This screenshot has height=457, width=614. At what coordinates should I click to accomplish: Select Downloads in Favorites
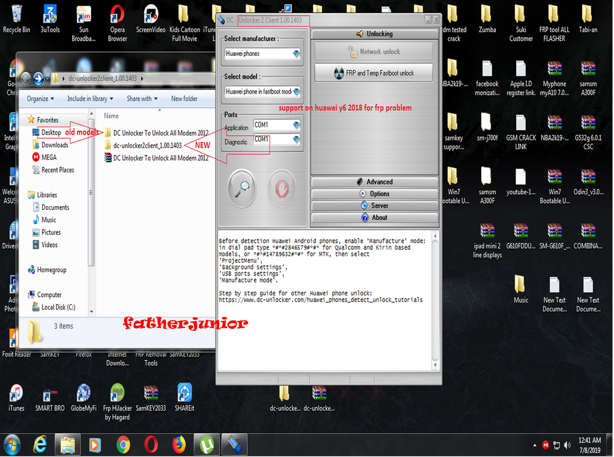coord(50,145)
